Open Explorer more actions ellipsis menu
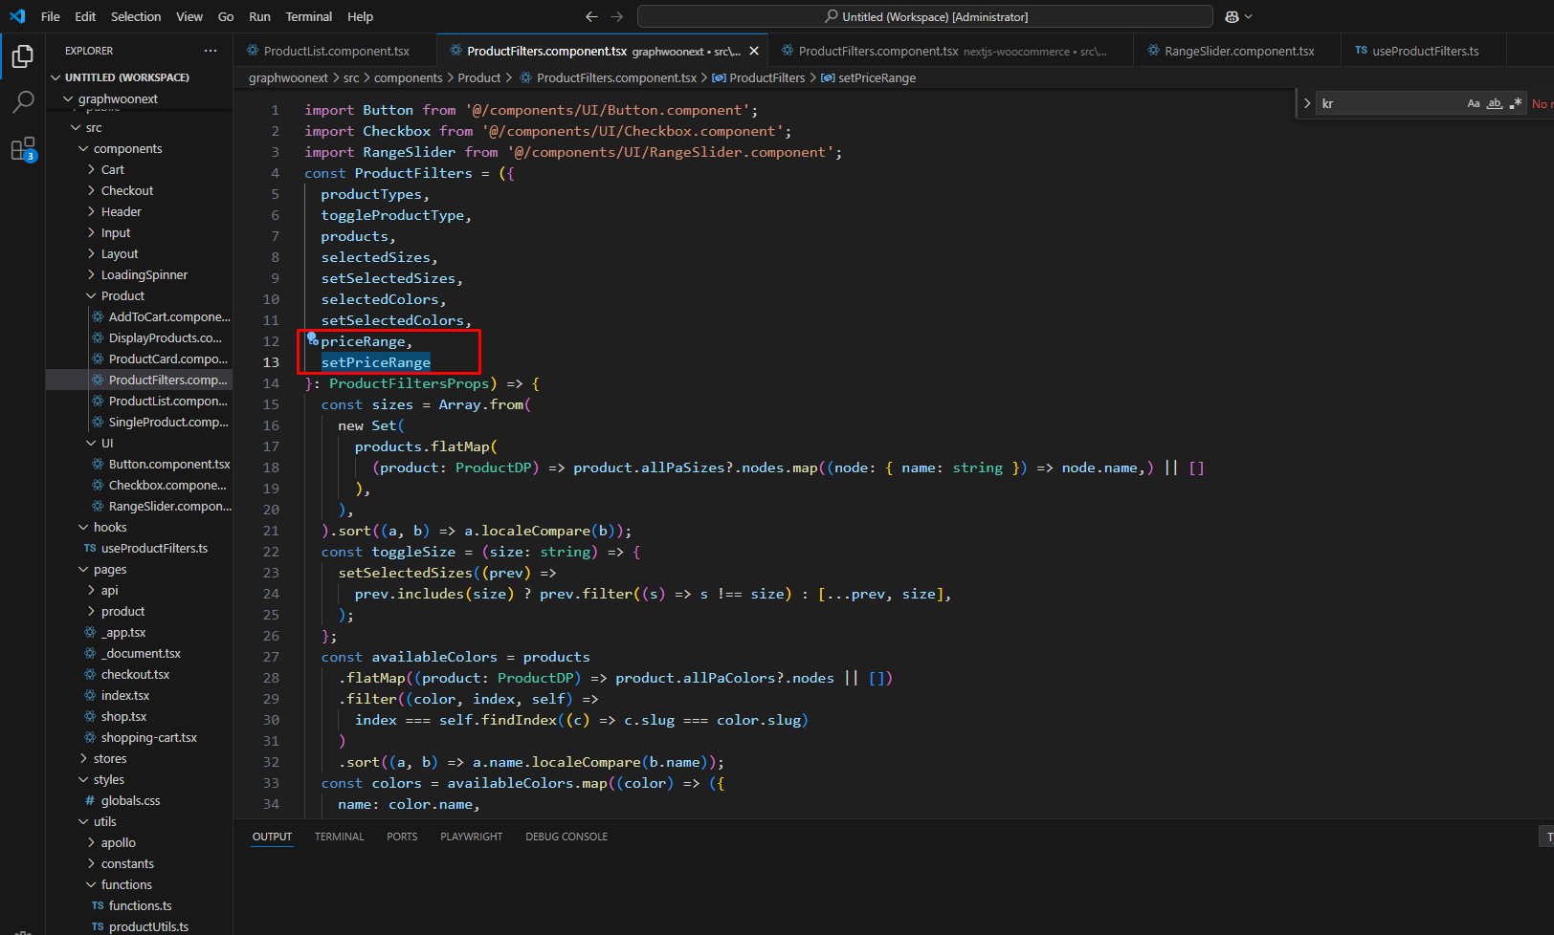This screenshot has height=935, width=1554. pyautogui.click(x=211, y=51)
